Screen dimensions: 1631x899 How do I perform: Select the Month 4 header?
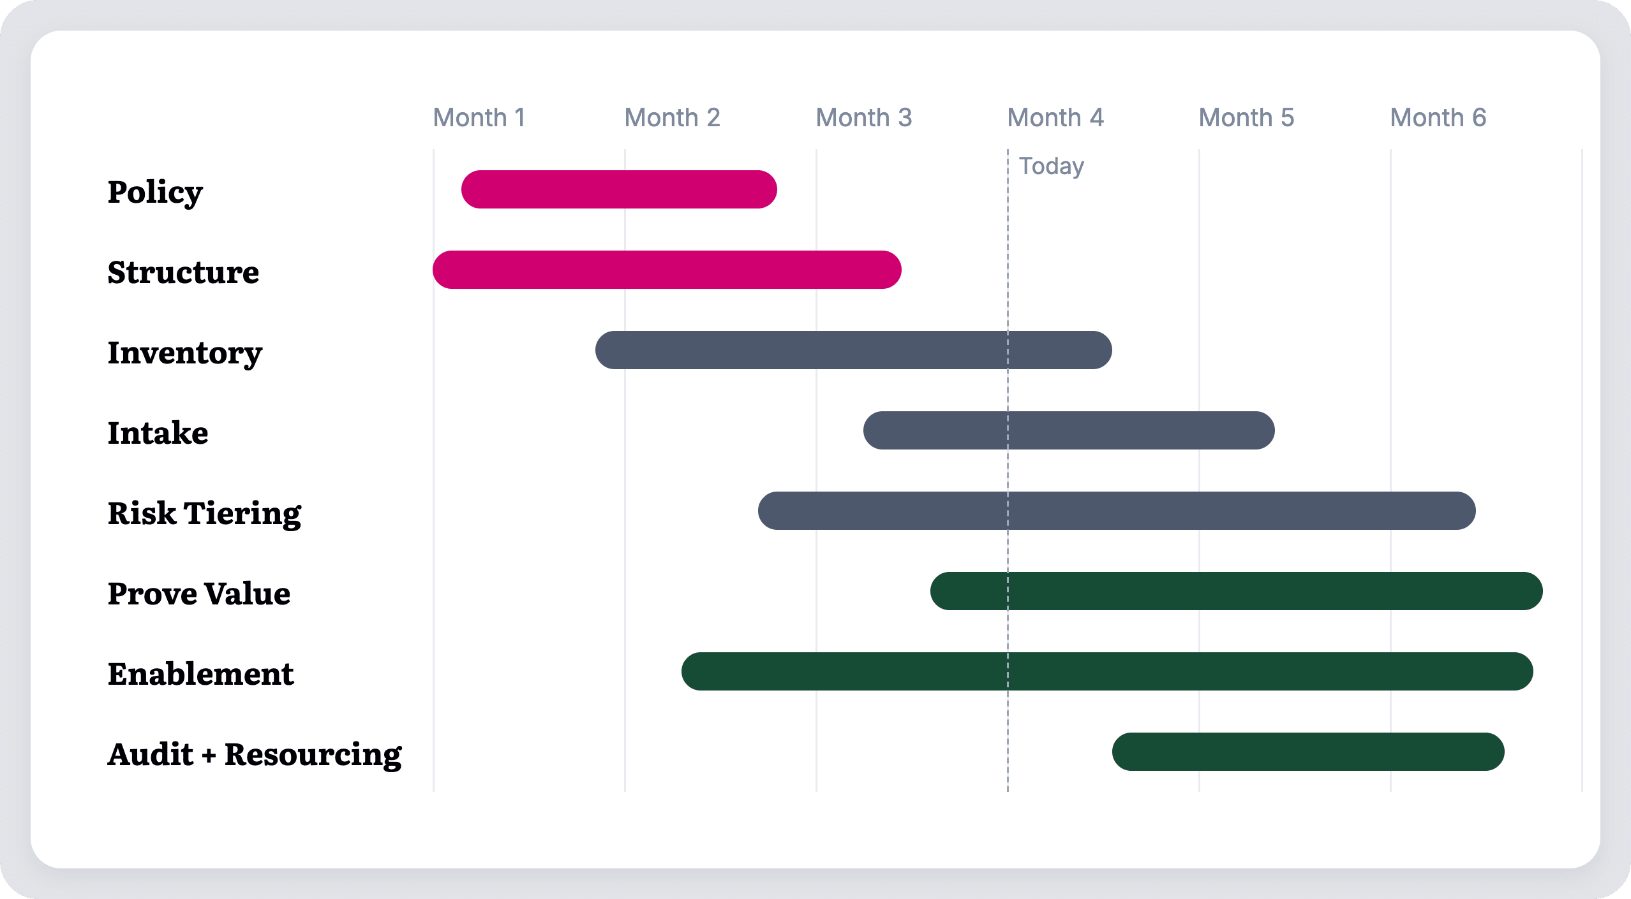1055,118
